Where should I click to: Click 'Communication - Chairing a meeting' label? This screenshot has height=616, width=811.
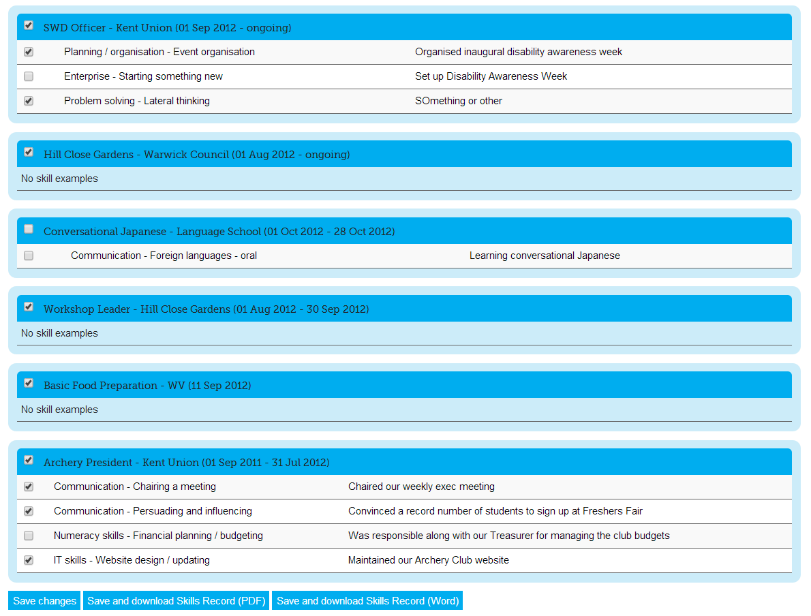[x=135, y=487]
